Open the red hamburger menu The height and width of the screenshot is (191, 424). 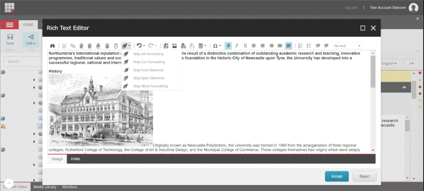(10, 24)
